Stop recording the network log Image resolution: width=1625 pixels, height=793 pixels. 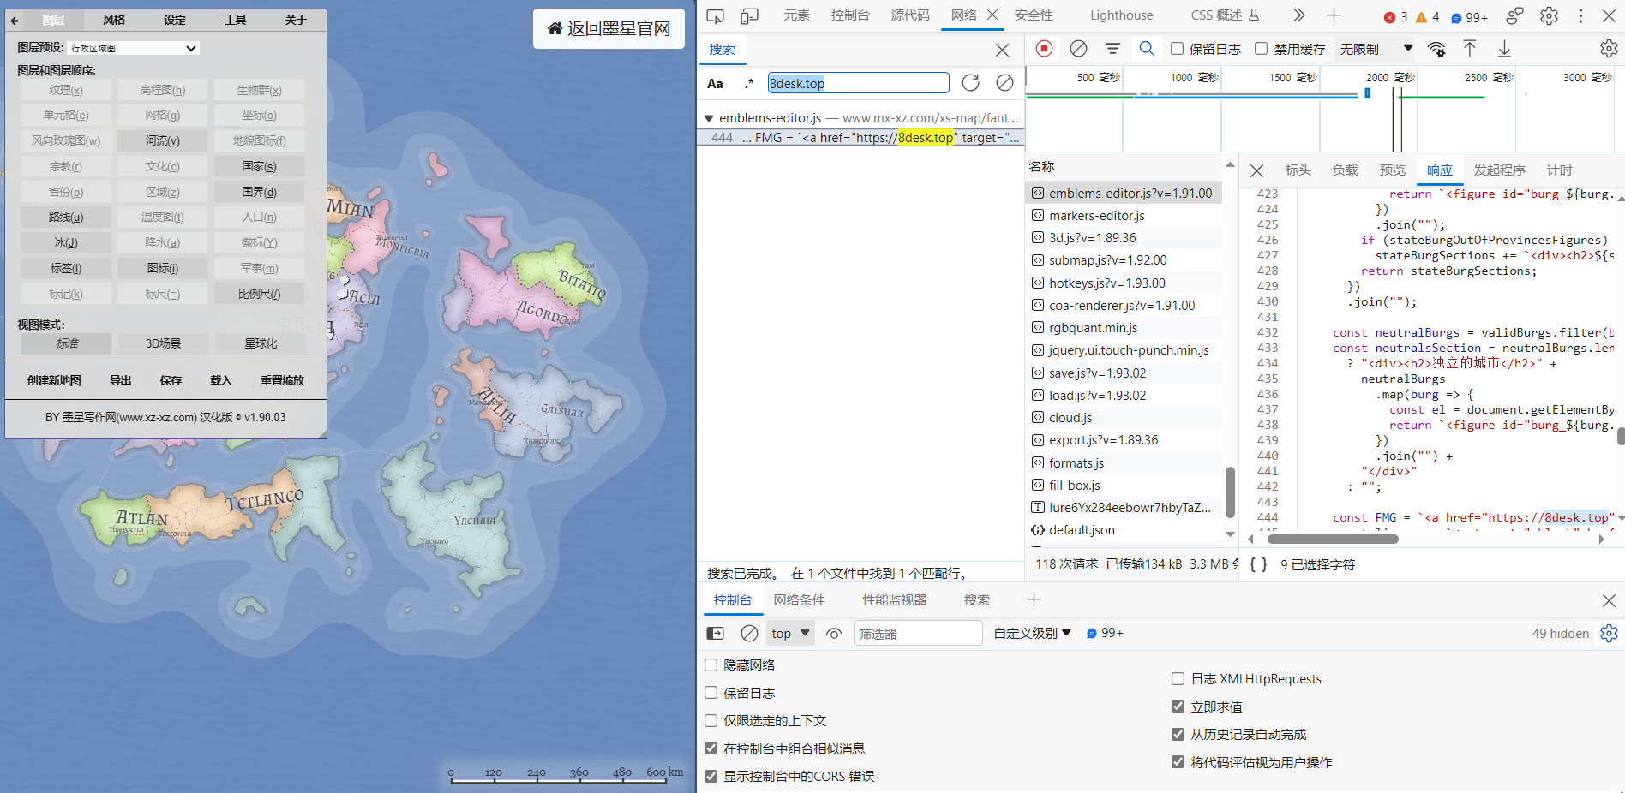(x=1044, y=49)
